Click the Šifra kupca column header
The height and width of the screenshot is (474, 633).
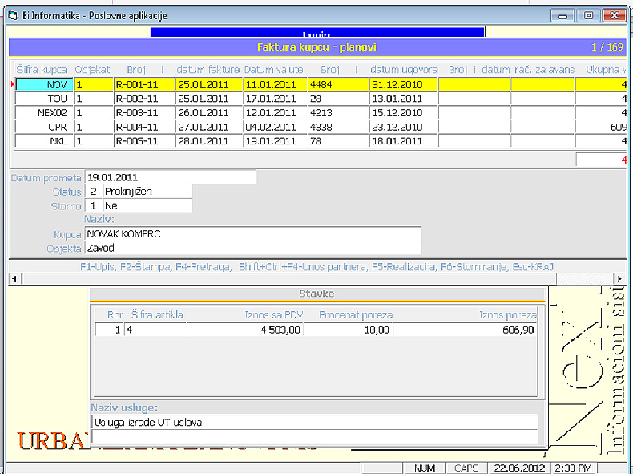point(42,70)
